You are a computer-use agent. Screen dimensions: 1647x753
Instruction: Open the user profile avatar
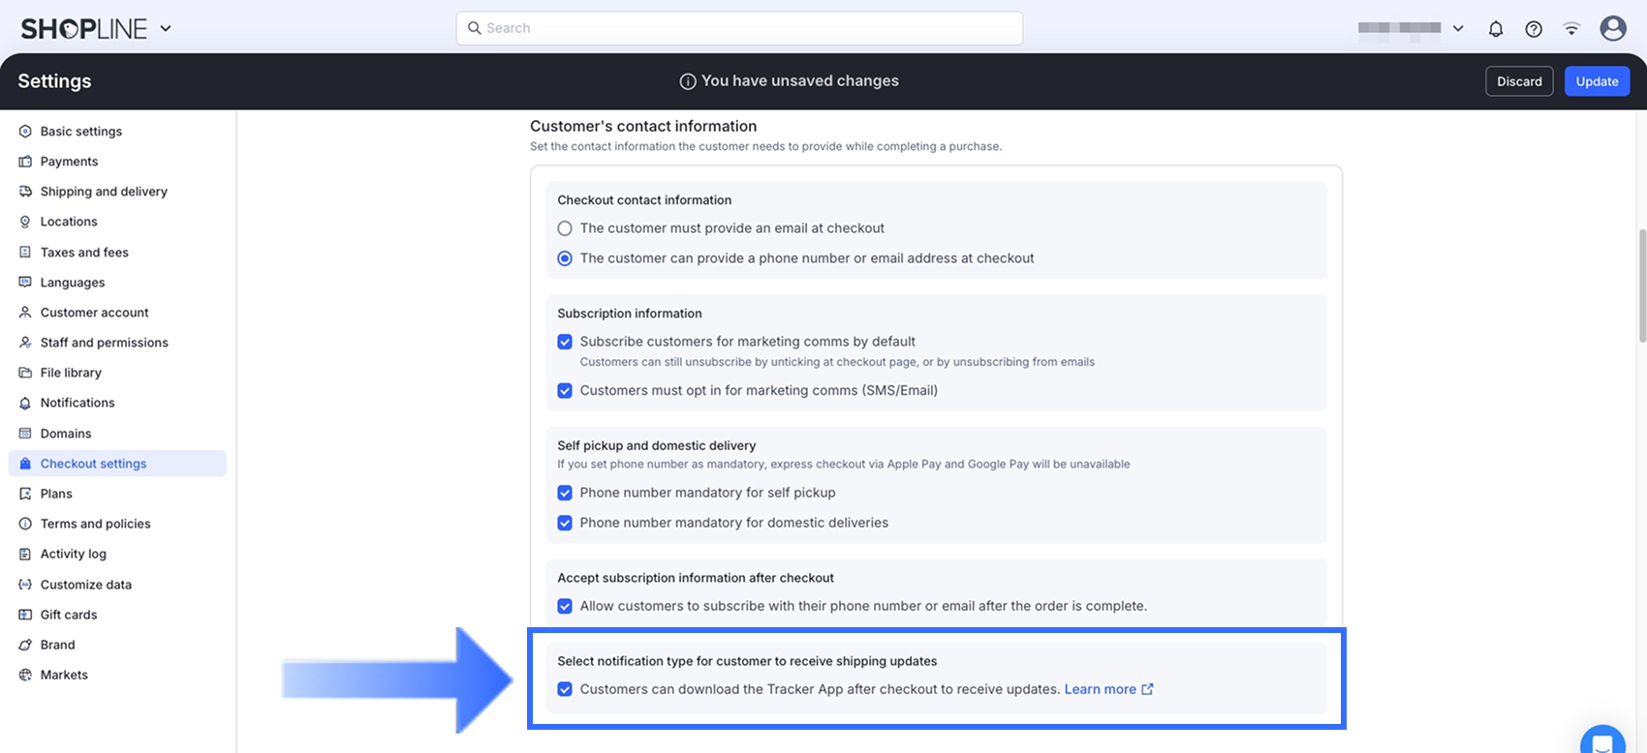[x=1613, y=28]
